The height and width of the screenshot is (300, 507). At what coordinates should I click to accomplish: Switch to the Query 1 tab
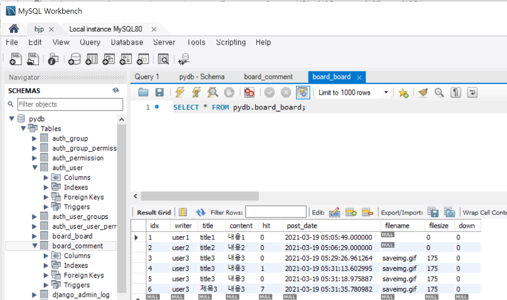point(147,77)
